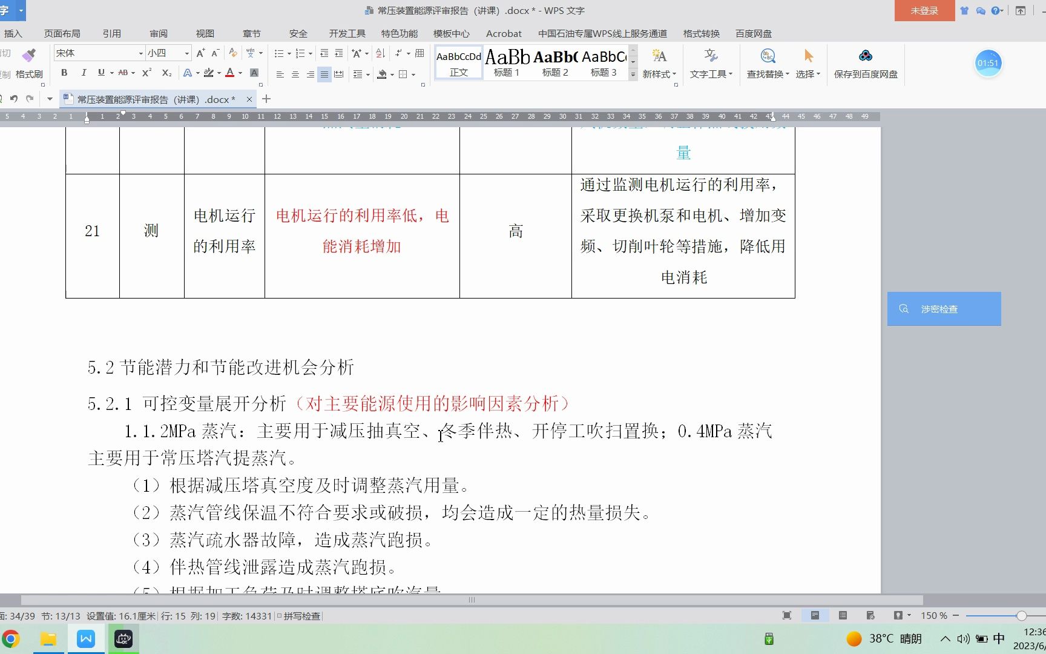Undo the last action

(x=13, y=99)
